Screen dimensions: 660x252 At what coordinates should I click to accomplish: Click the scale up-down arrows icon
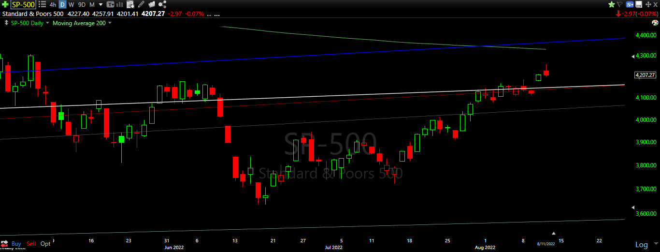(6, 23)
